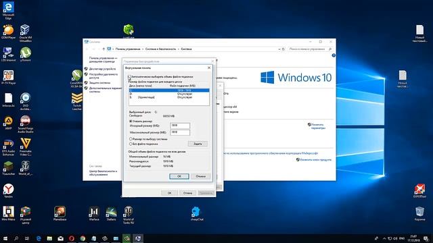Screen dimensions: 433x243
Task: Open IP-TV Player desktop icon
Action: 8,77
